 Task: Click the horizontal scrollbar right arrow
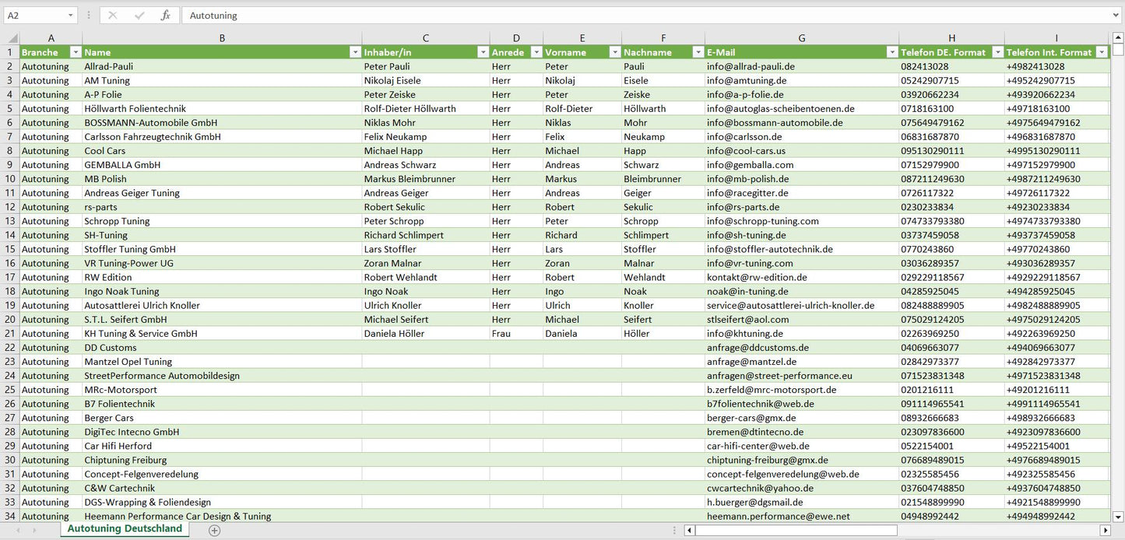(x=1105, y=531)
